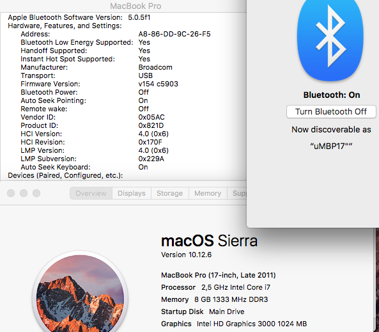This screenshot has width=379, height=332.
Task: Select the Bluetooth address A8-86-DD-9C-26-F5
Action: (x=174, y=34)
